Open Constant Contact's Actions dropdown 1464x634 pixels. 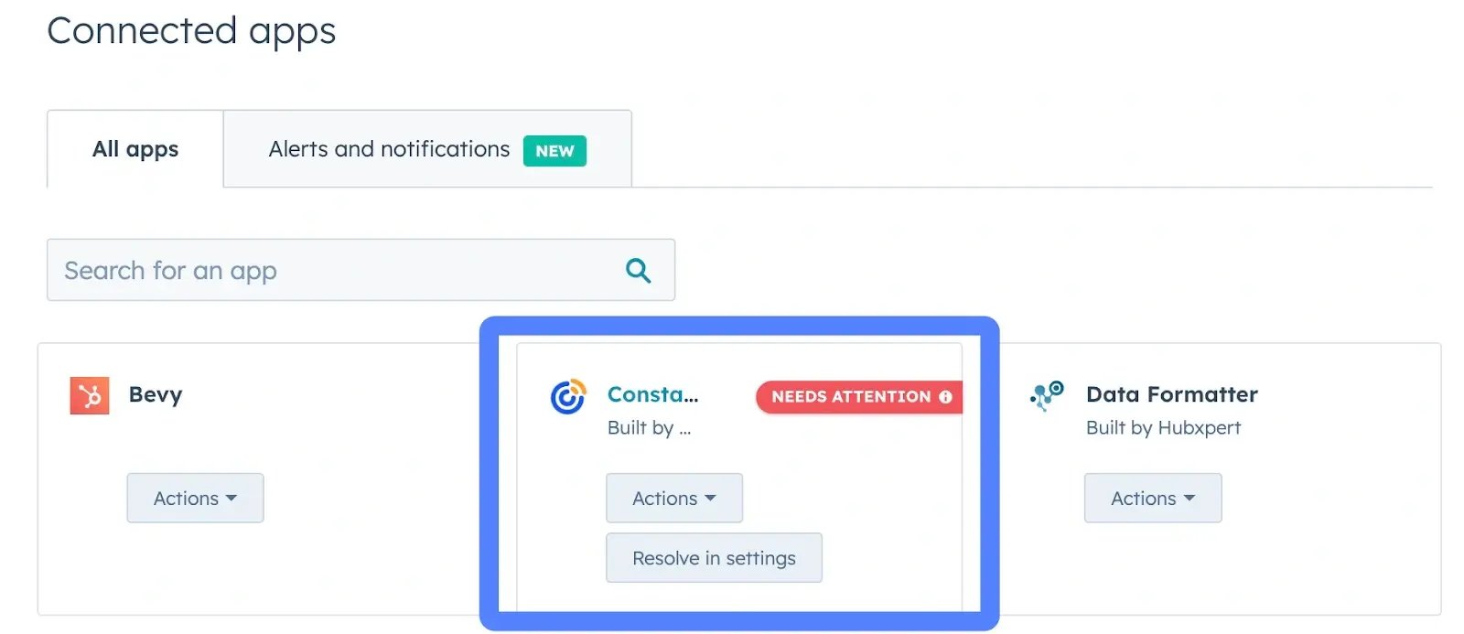(673, 498)
